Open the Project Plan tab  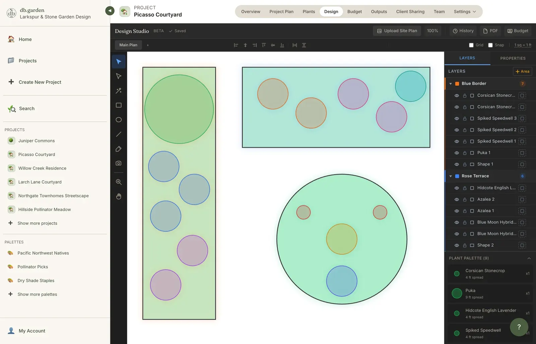pyautogui.click(x=281, y=12)
